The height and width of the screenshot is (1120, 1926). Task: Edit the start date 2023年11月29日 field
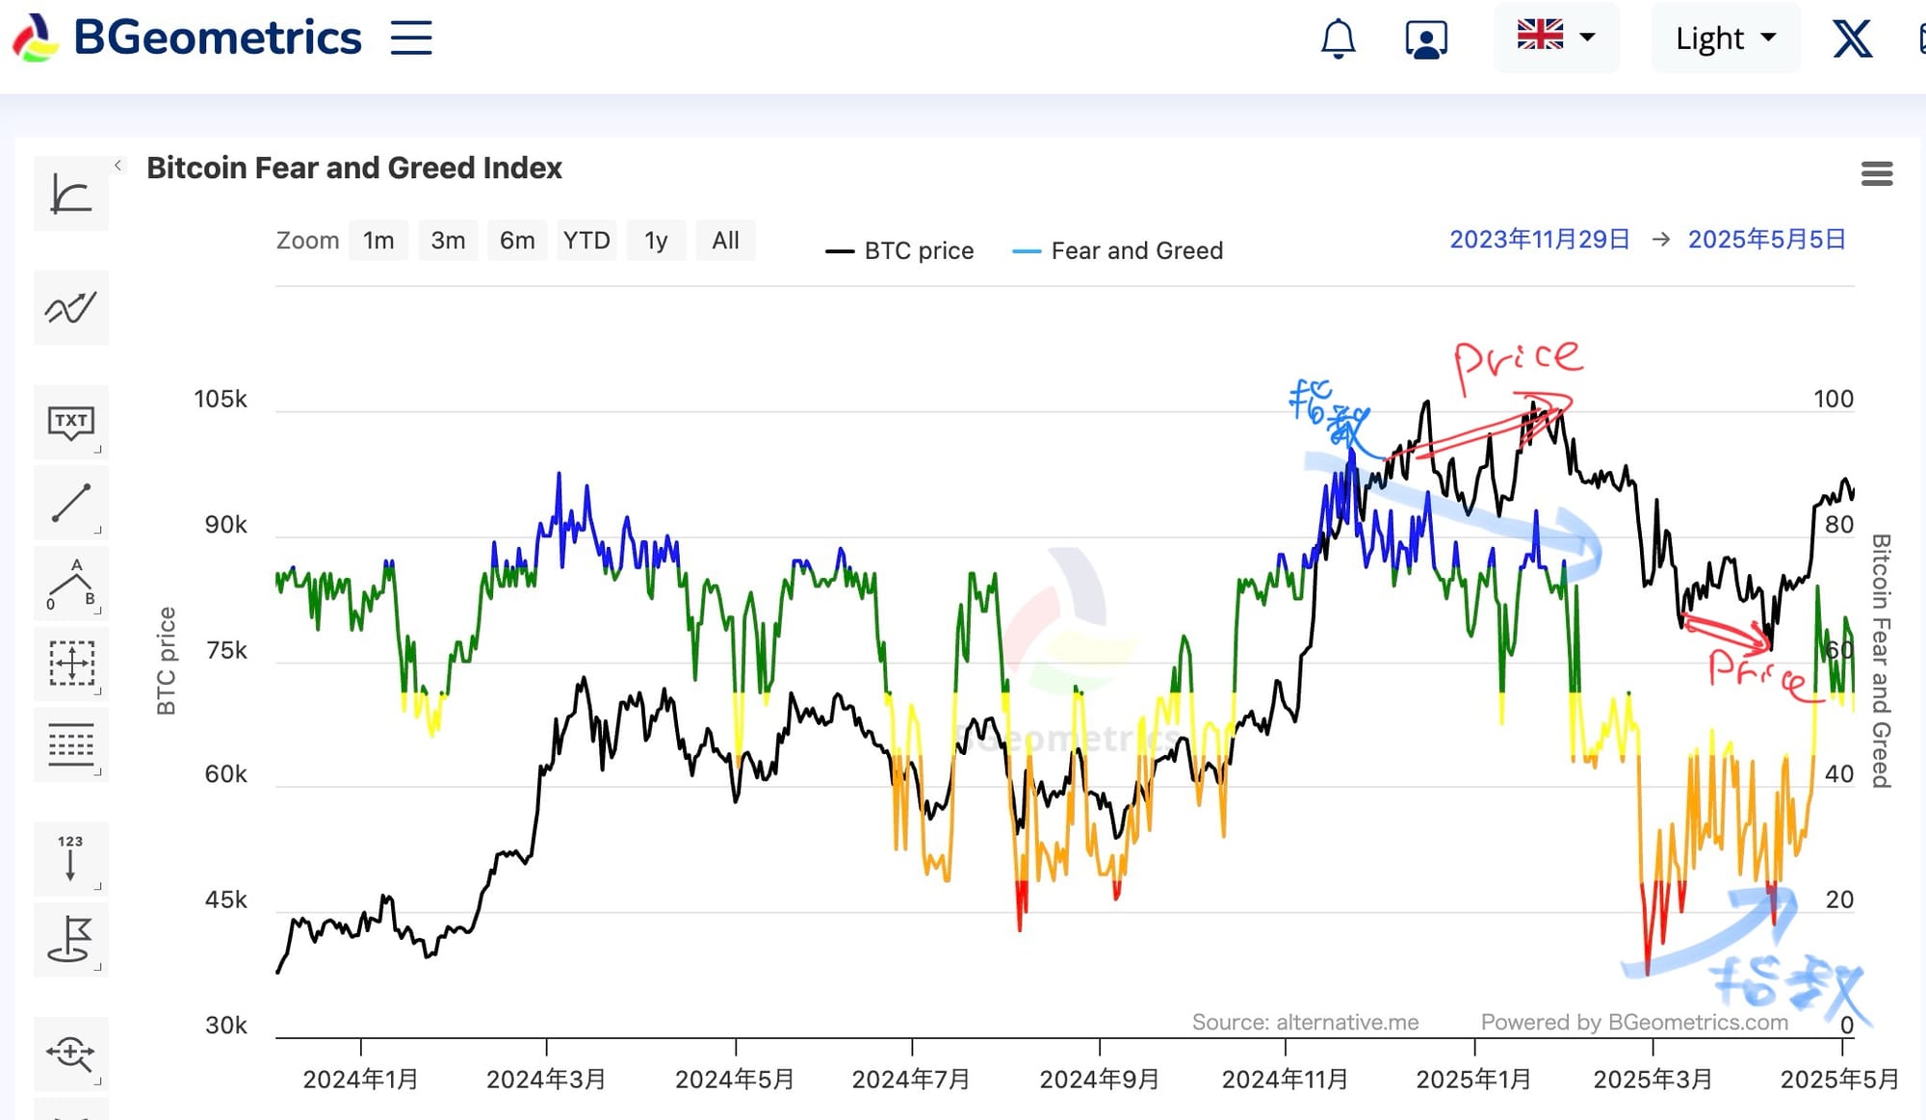tap(1539, 240)
